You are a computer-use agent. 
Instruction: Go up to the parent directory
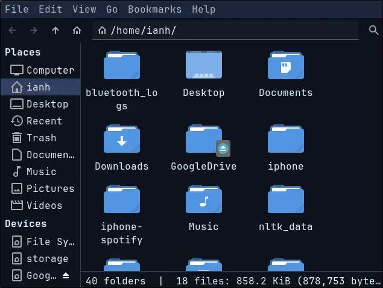[55, 30]
